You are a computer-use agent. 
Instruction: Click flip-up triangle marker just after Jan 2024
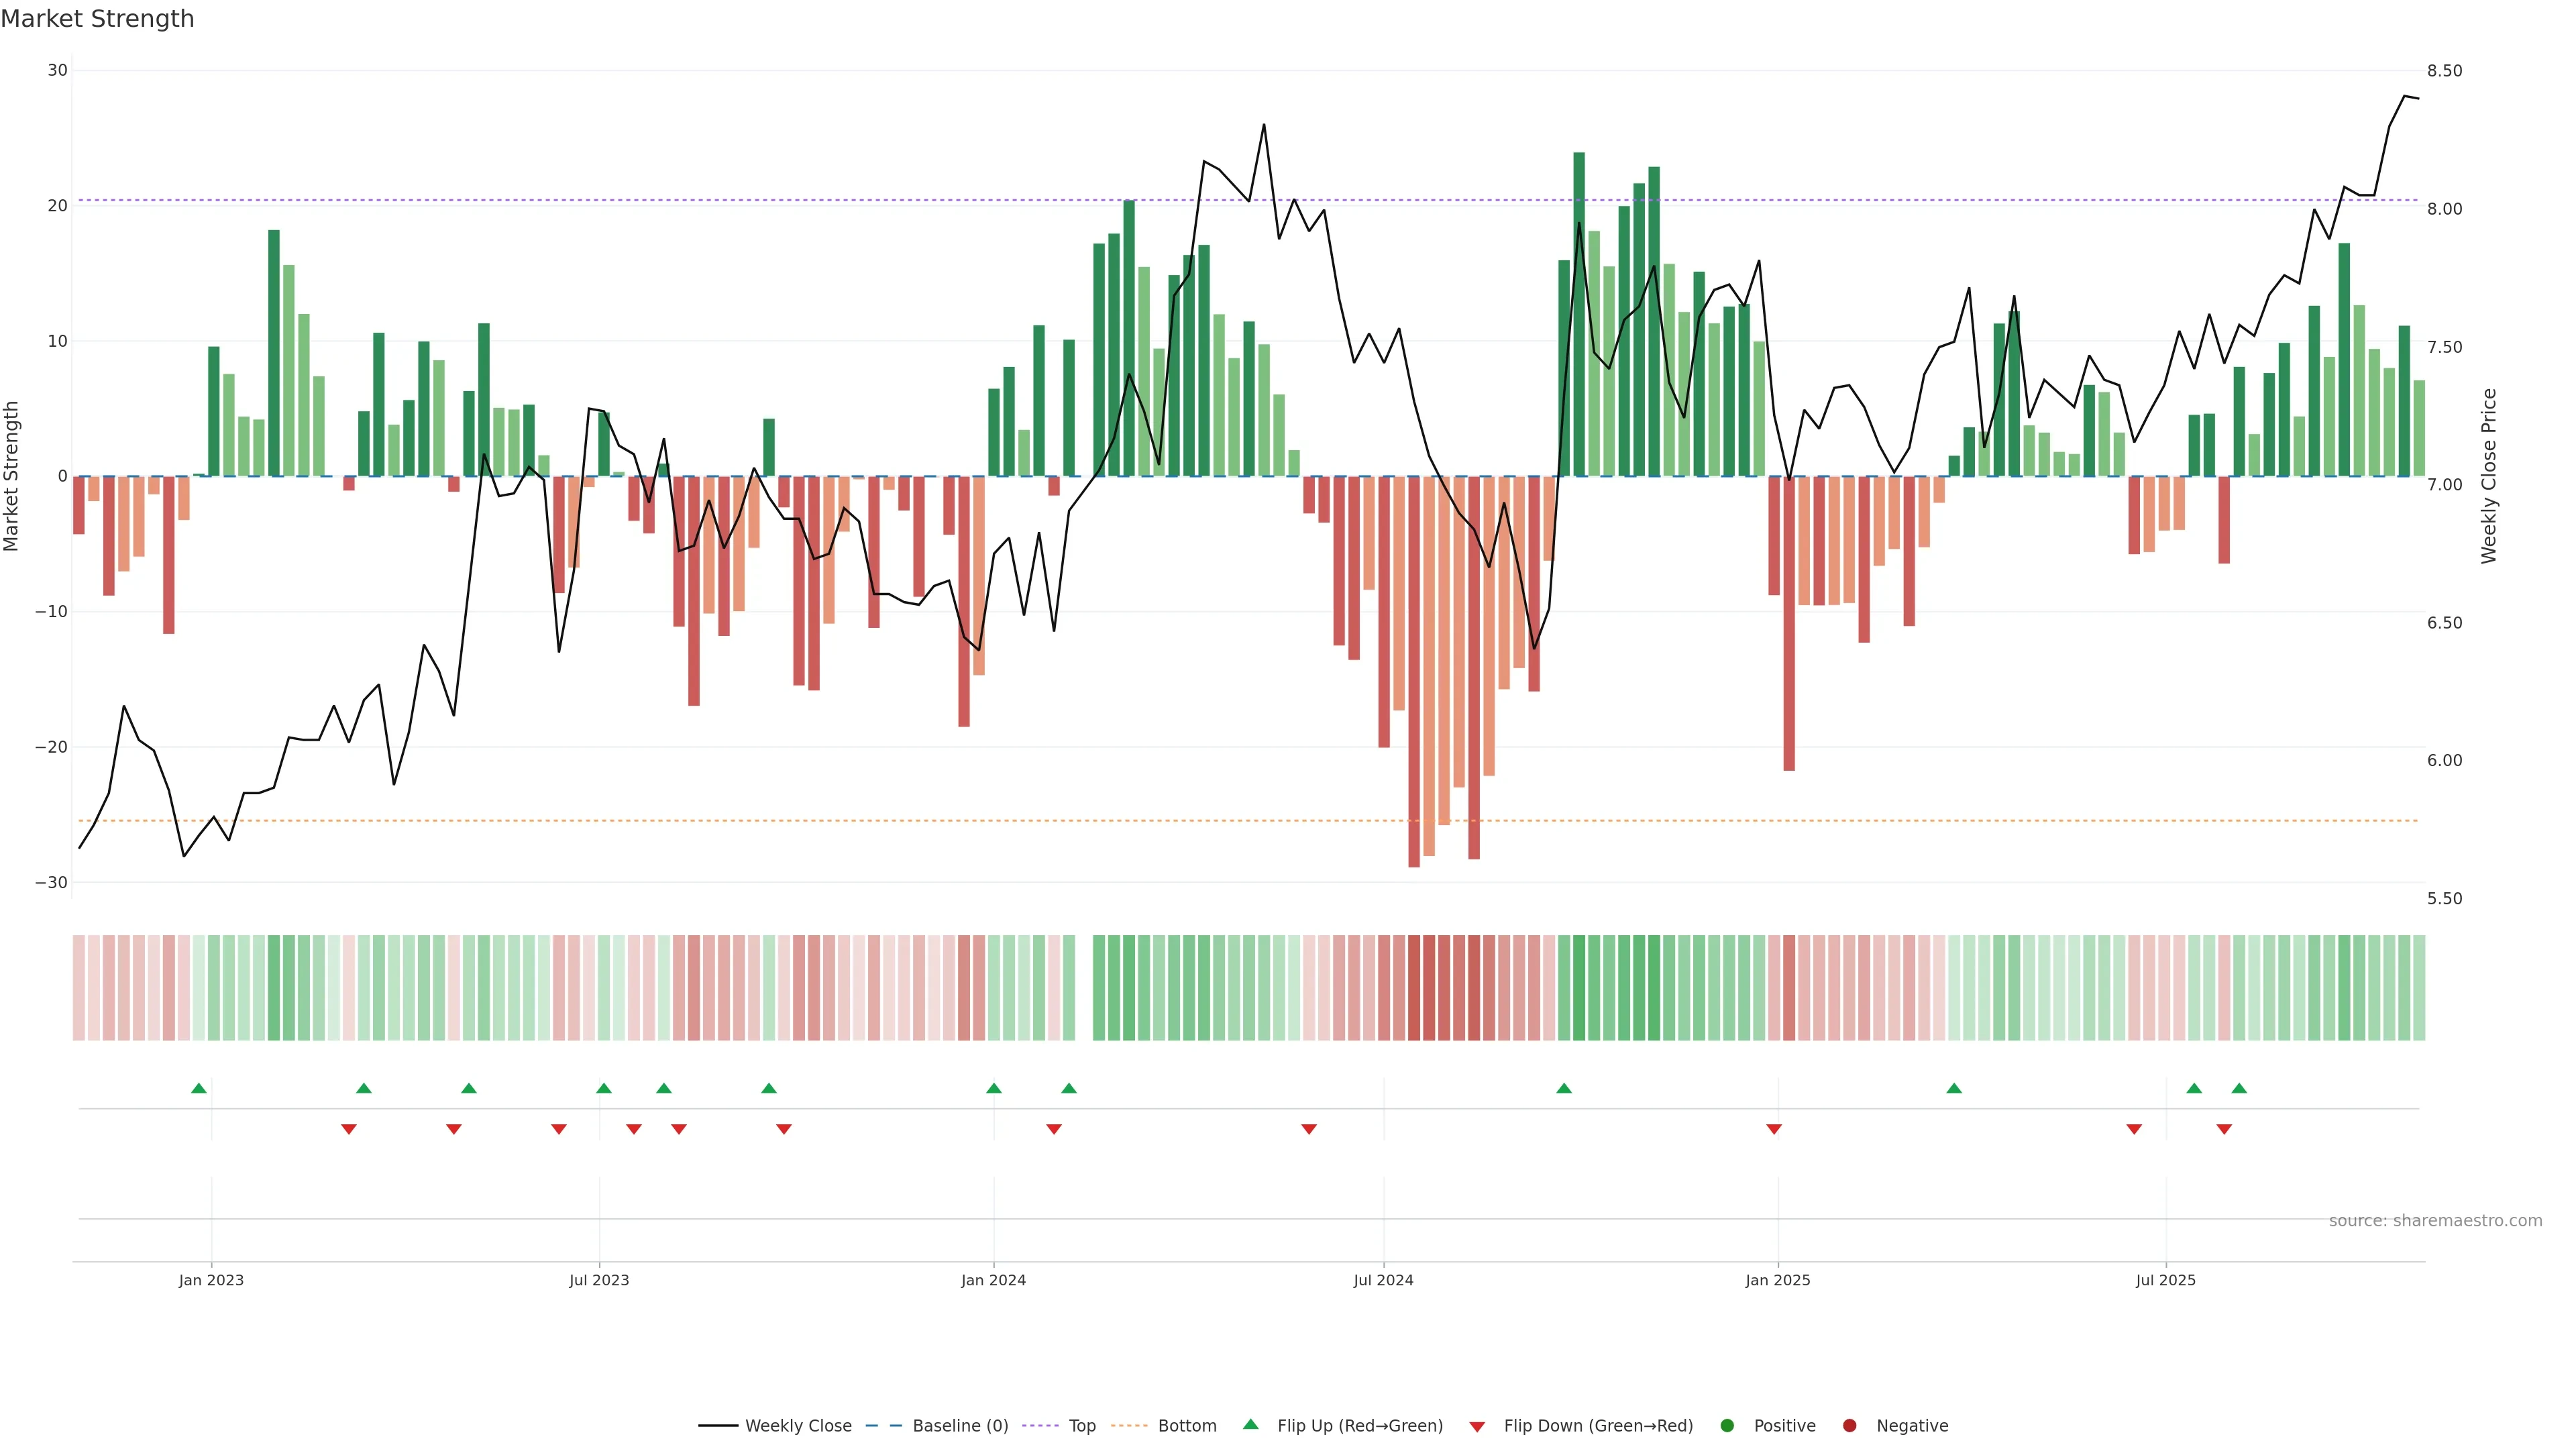pyautogui.click(x=1068, y=1088)
